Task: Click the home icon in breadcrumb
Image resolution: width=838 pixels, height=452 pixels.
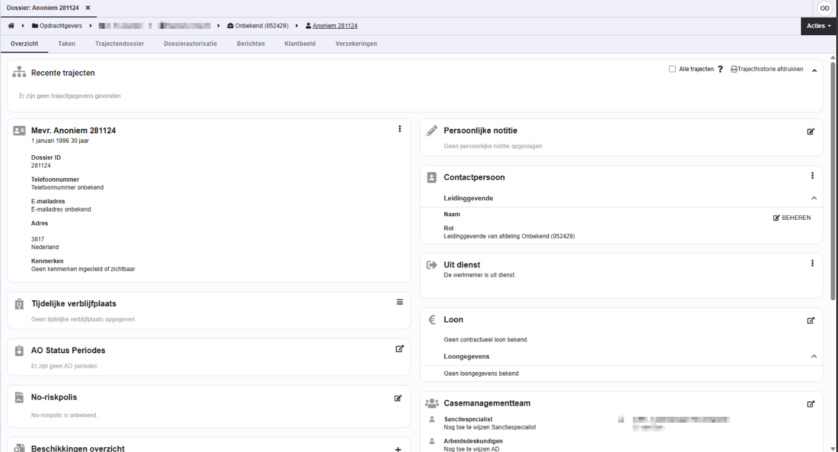Action: pyautogui.click(x=11, y=26)
